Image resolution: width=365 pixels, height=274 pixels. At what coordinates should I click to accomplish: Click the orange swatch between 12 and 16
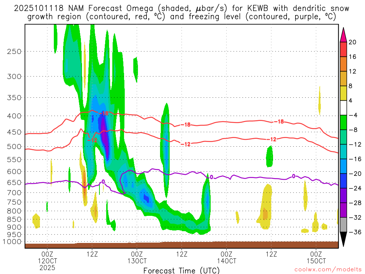click(x=343, y=64)
